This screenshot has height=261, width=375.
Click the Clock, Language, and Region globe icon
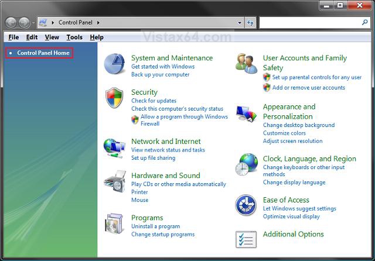tap(246, 164)
